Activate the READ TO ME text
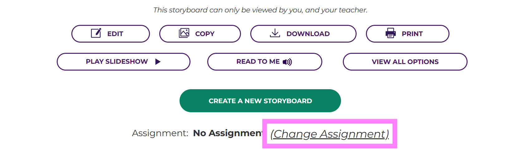 click(x=258, y=62)
